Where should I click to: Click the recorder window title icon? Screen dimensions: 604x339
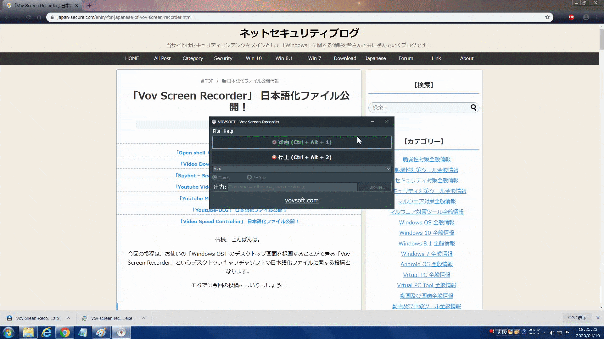(214, 122)
